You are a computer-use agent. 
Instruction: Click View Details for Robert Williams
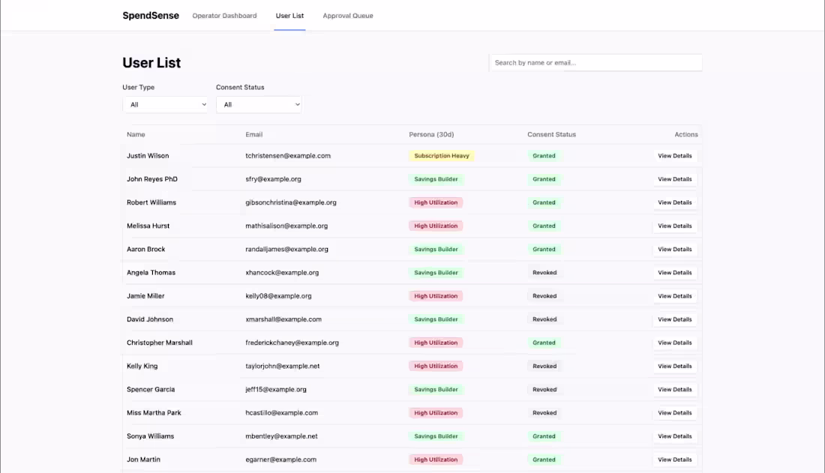(674, 202)
